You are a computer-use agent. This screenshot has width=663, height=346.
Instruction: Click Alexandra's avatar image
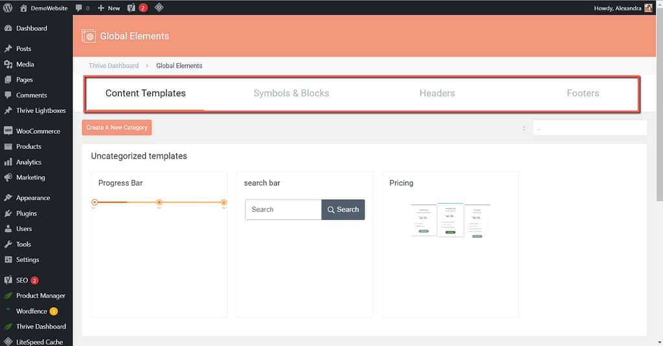tap(648, 8)
